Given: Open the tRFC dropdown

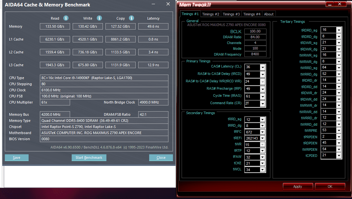Looking at the screenshot, I should (x=262, y=132).
